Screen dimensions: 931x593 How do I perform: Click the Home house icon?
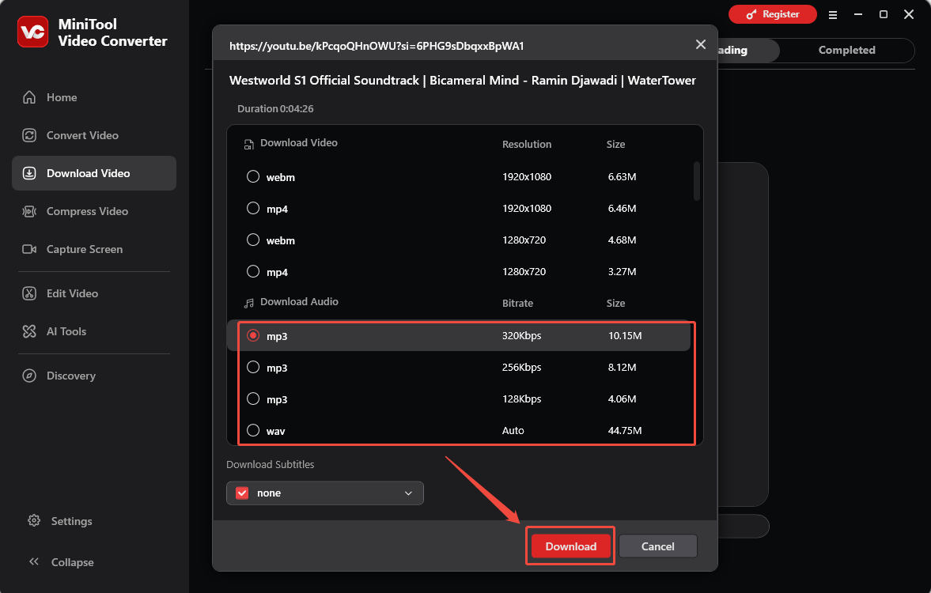29,97
